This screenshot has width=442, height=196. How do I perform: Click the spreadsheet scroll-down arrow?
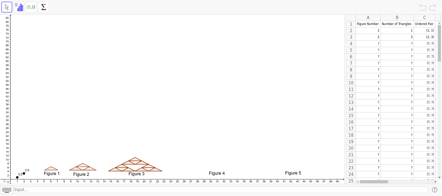439,177
